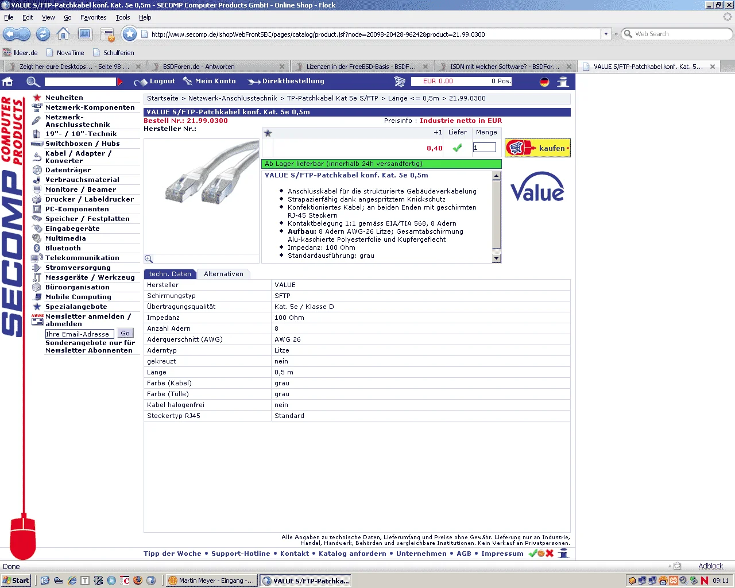The width and height of the screenshot is (735, 588).
Task: Click the newsletter Go button
Action: tap(125, 333)
